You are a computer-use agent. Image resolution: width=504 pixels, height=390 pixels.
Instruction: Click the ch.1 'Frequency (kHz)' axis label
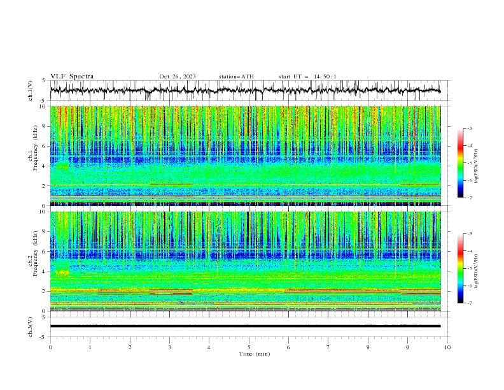36,148
